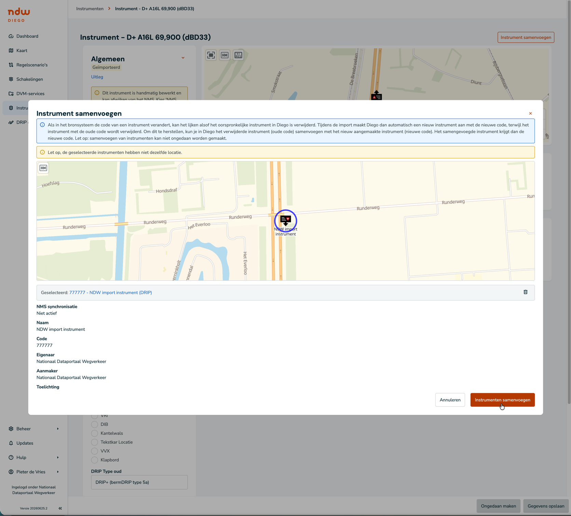The height and width of the screenshot is (516, 571).
Task: Open the 777777 - NDW import instrument link
Action: 110,293
